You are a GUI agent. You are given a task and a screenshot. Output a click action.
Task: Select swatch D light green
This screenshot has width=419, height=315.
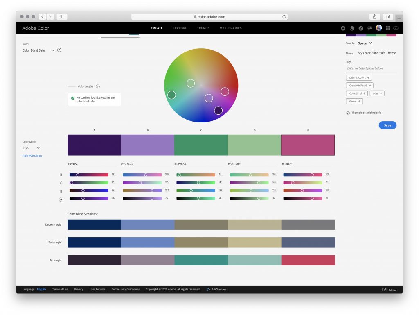coord(254,145)
